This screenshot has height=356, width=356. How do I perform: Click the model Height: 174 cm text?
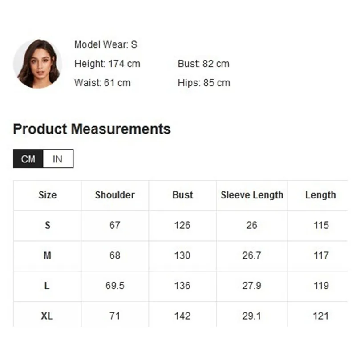pos(107,64)
